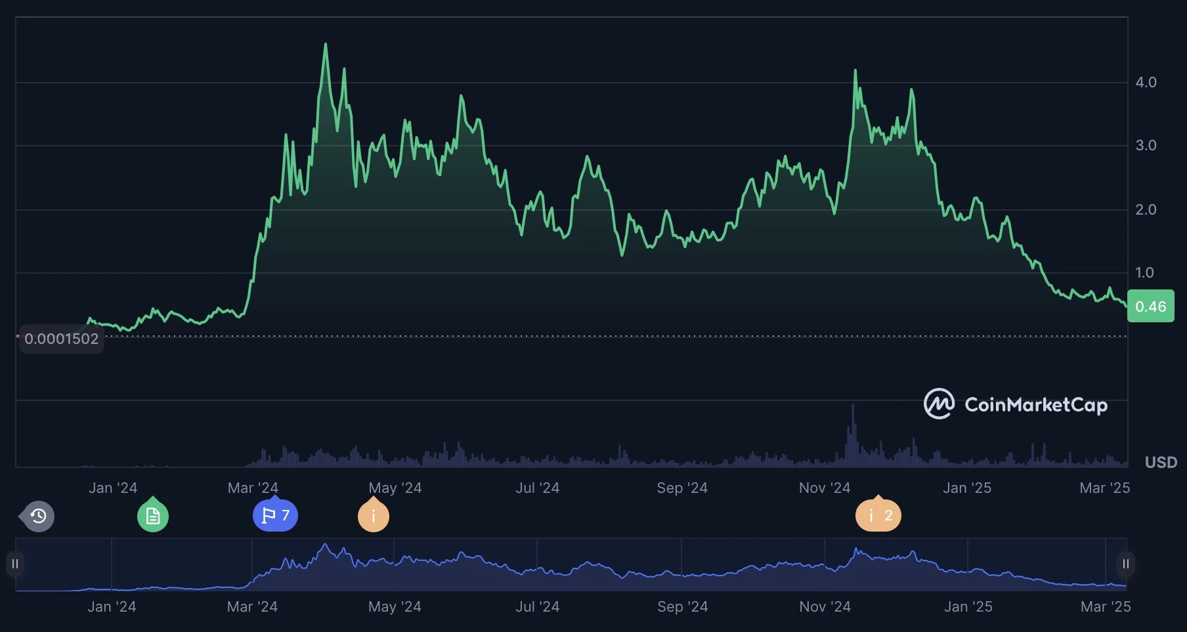Grab the left range handle of the navigator

[15, 564]
